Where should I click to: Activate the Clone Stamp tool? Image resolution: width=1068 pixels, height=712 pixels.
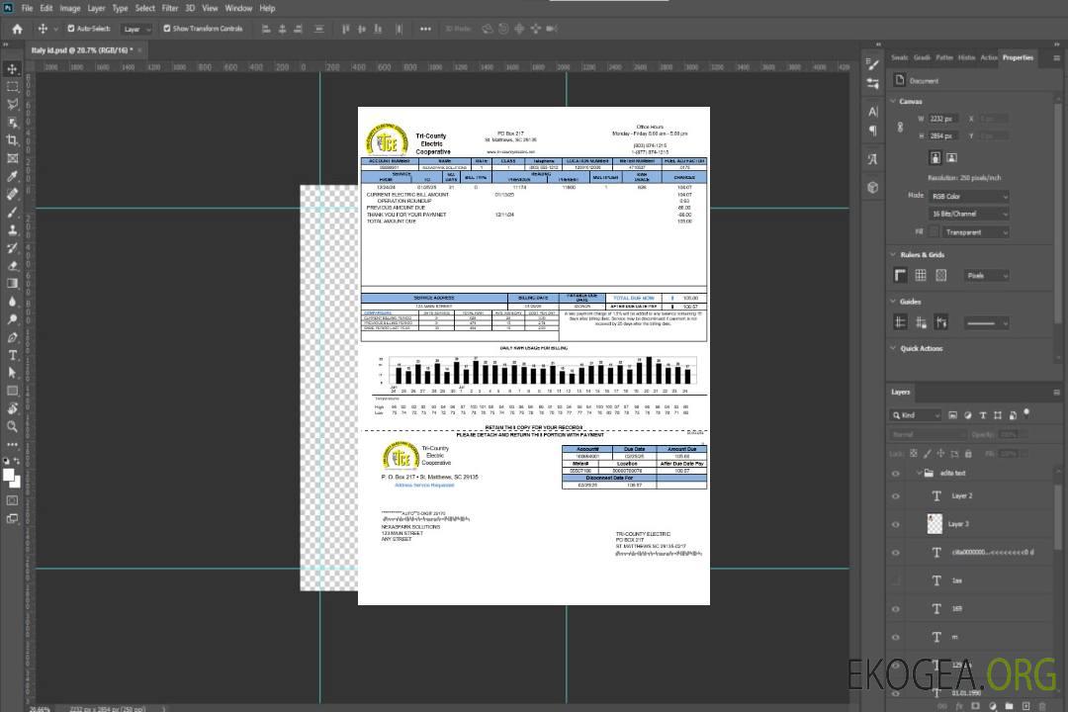tap(13, 230)
